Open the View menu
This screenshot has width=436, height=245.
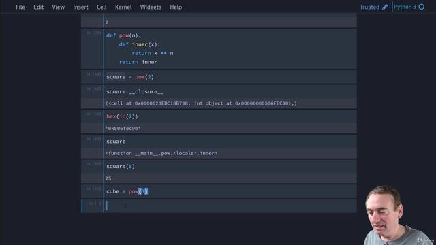58,7
